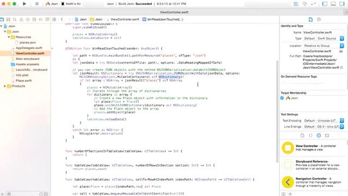The image size is (348, 196).
Task: Click the editor vertical scrollbar
Action: [277, 111]
